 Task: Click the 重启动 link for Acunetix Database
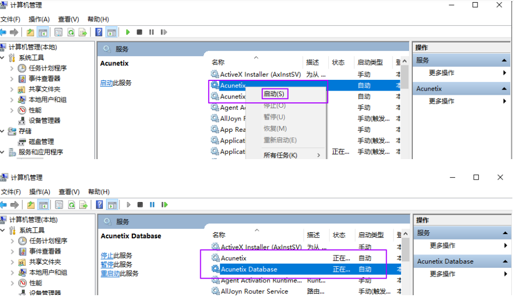tap(110, 273)
